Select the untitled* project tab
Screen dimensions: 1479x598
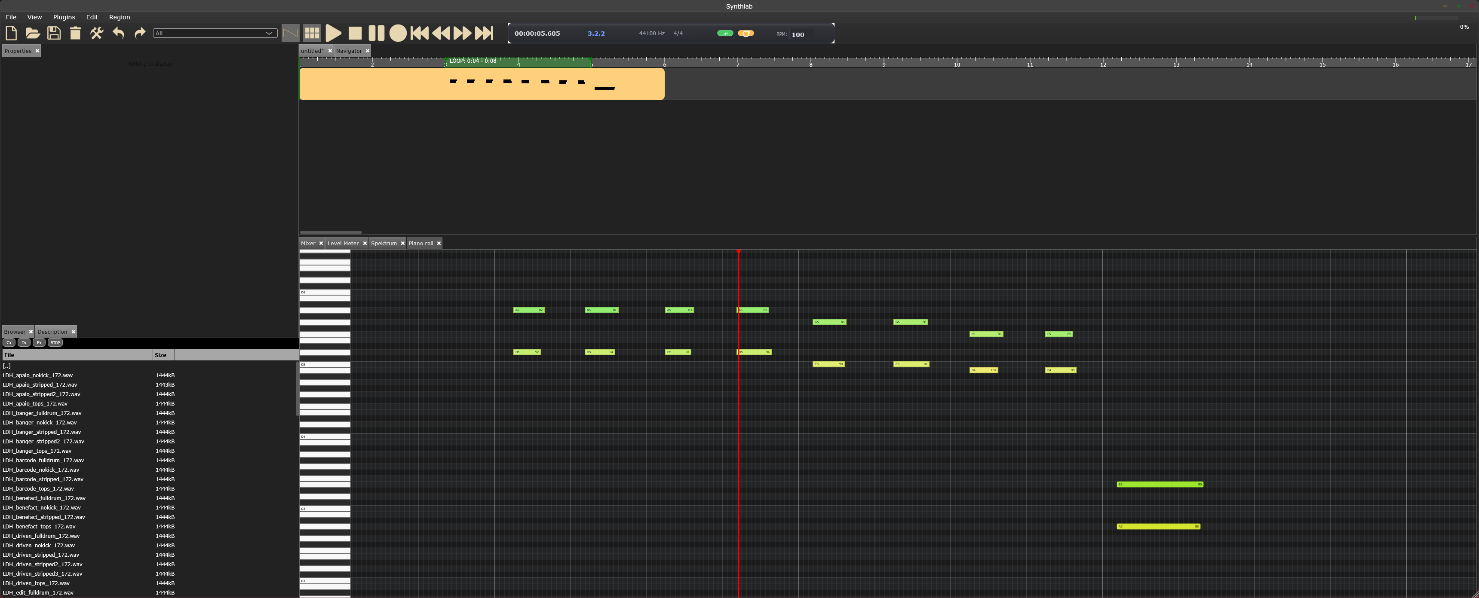pos(312,51)
